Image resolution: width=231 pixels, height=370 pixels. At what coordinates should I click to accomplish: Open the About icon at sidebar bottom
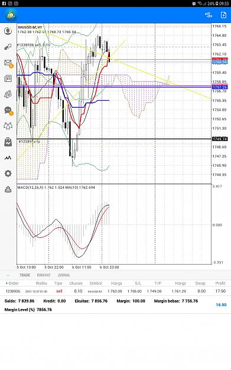8,189
